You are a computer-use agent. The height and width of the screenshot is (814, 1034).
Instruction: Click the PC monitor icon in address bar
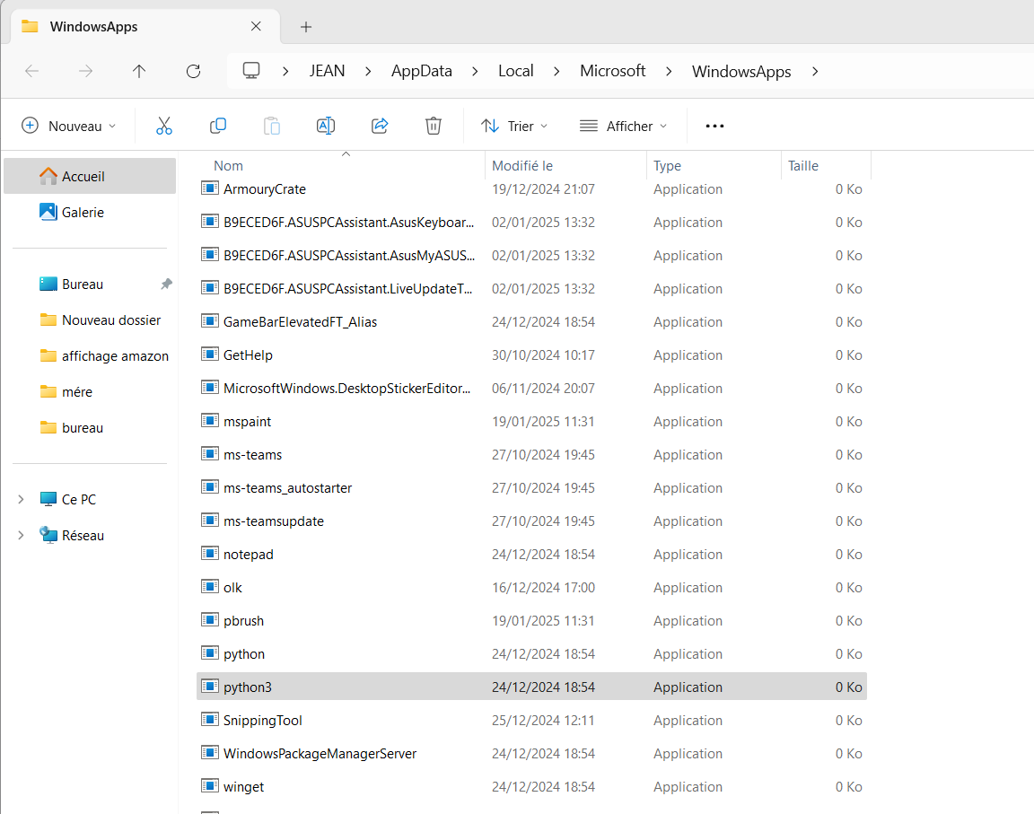pyautogui.click(x=251, y=71)
